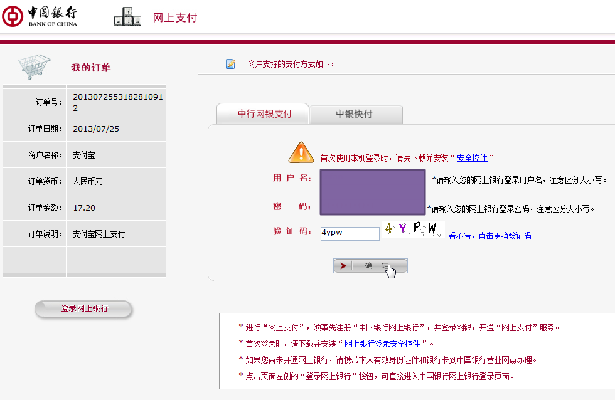615x400 pixels.
Task: Click the 密码 field label
Action: tap(292, 206)
